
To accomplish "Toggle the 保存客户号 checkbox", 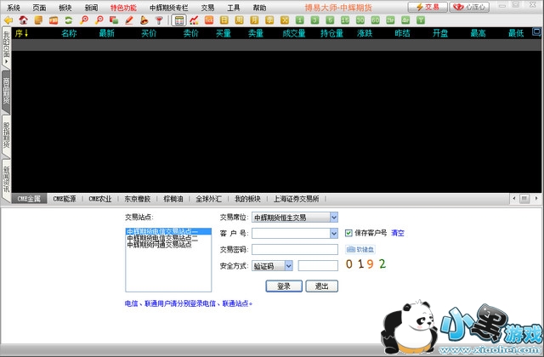I will 348,233.
